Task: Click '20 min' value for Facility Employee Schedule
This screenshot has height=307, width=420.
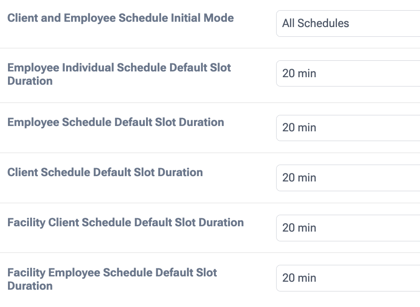Action: pyautogui.click(x=299, y=278)
